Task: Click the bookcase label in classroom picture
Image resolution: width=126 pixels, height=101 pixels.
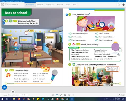Action: click(x=7, y=35)
